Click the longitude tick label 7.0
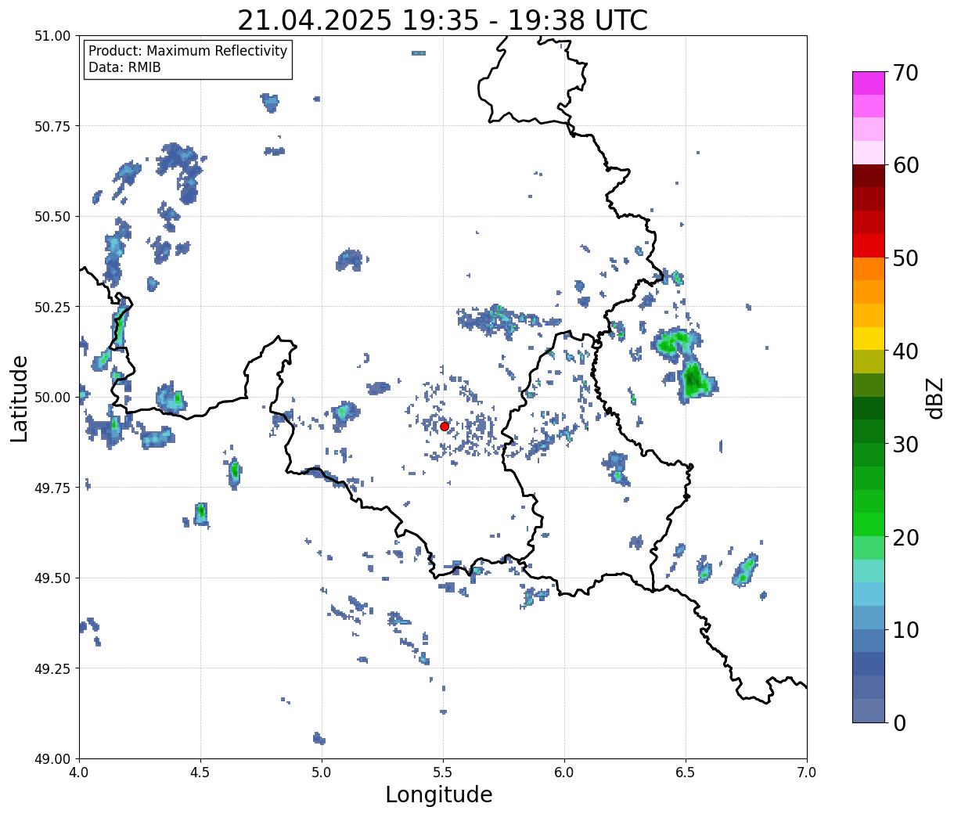The width and height of the screenshot is (954, 814). (x=807, y=773)
